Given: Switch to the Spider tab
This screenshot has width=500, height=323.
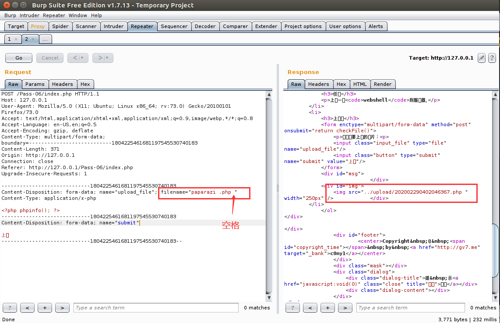Looking at the screenshot, I should pos(60,26).
